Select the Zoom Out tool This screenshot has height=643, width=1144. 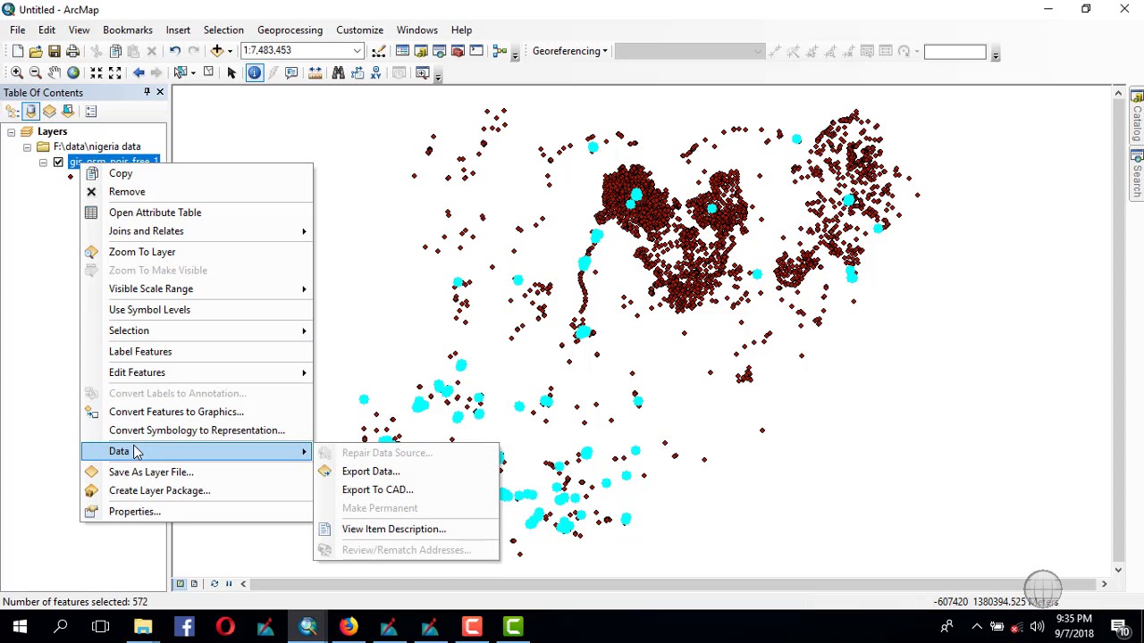point(36,72)
